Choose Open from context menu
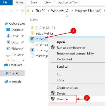 pyautogui.click(x=61, y=42)
